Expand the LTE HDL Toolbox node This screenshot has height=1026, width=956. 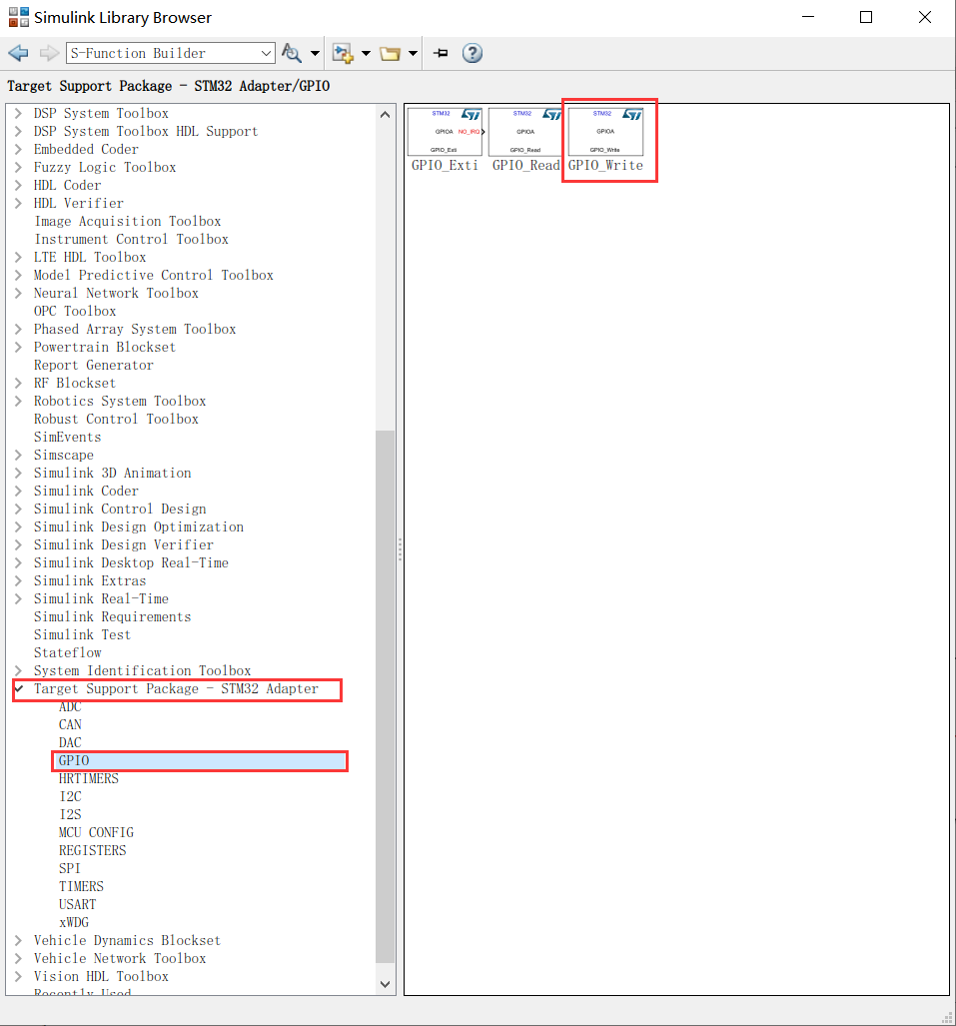tap(18, 257)
